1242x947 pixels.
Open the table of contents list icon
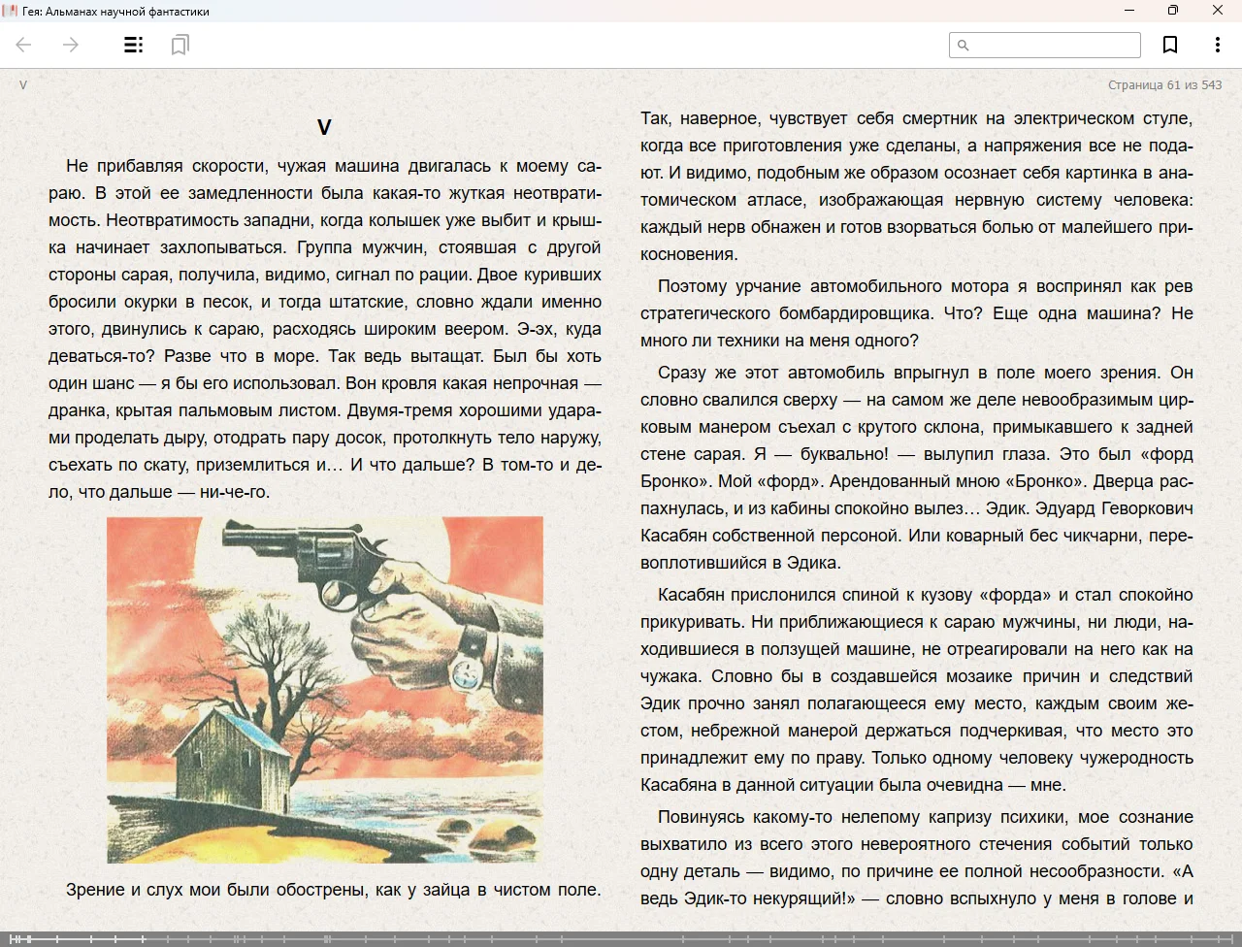134,45
